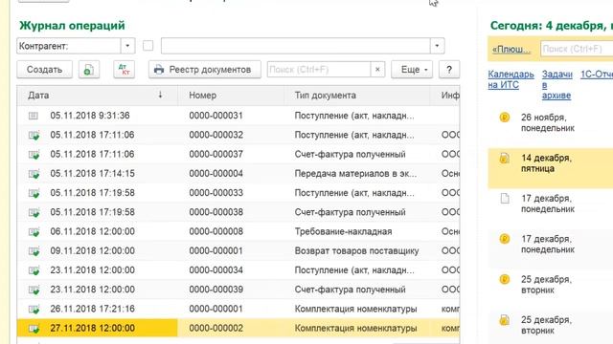Open the filter value dropdown arrow
Viewport: 613px width, 344px height.
[437, 46]
